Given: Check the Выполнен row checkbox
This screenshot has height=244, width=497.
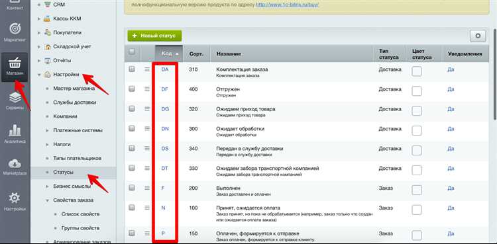Looking at the screenshot, I should 132,188.
